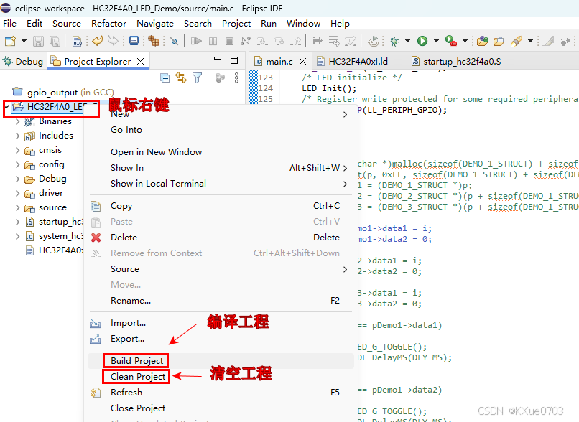
Task: Expand the driver folder node
Action: tap(17, 193)
